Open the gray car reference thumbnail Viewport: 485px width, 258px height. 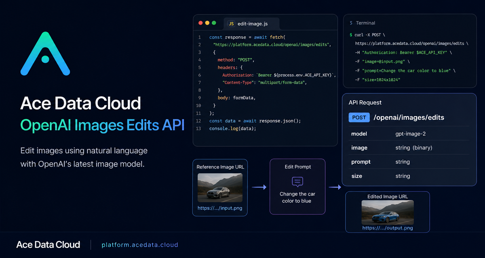(x=220, y=188)
